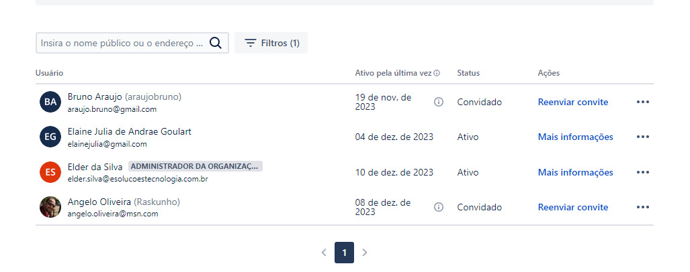Open more actions menu for Elder da Silva

643,172
